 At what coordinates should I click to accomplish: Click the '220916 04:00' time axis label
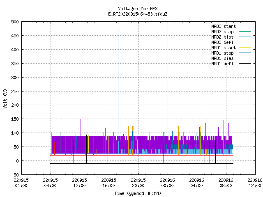[196, 183]
